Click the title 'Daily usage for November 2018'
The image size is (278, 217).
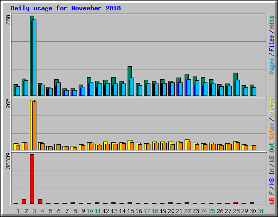(x=66, y=8)
